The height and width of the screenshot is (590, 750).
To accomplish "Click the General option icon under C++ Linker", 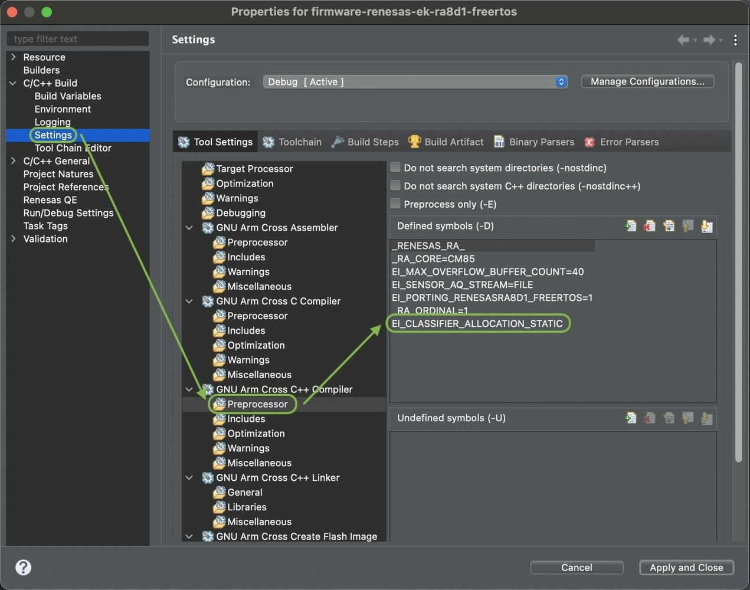I will [219, 493].
